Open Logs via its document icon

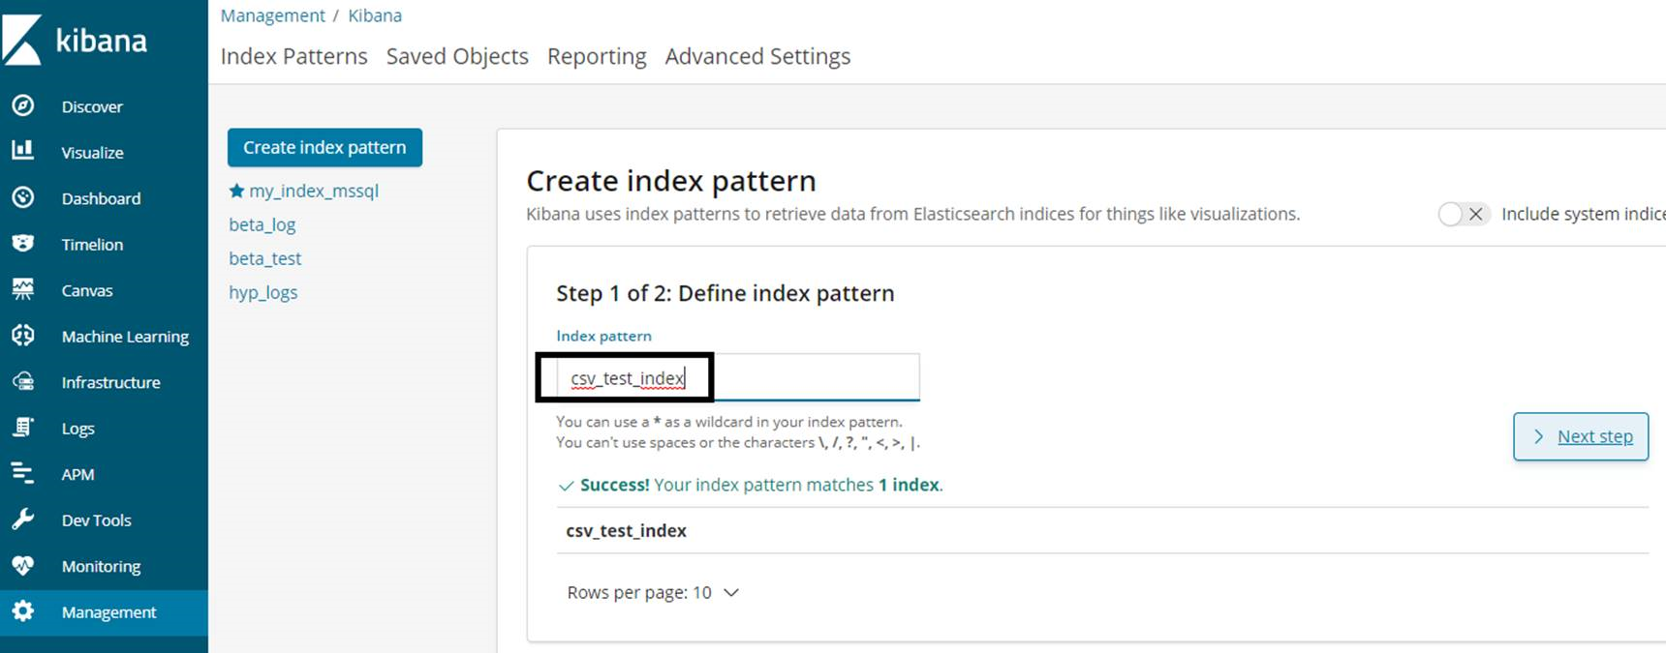[23, 427]
